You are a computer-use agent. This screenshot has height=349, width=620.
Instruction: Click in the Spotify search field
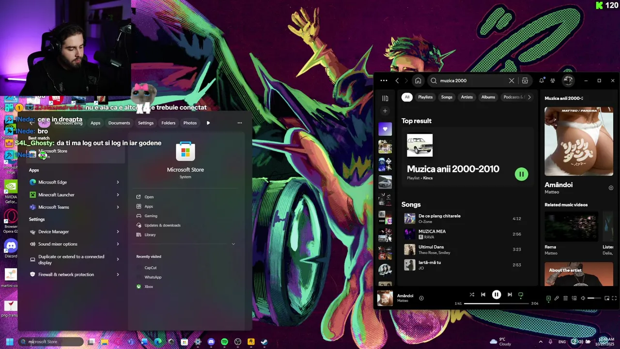click(x=472, y=80)
